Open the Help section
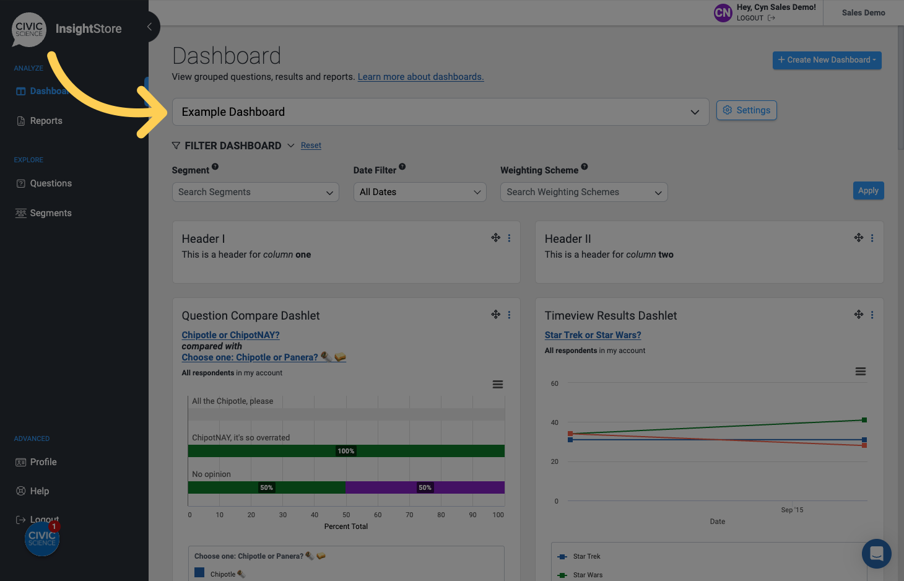 click(x=40, y=491)
